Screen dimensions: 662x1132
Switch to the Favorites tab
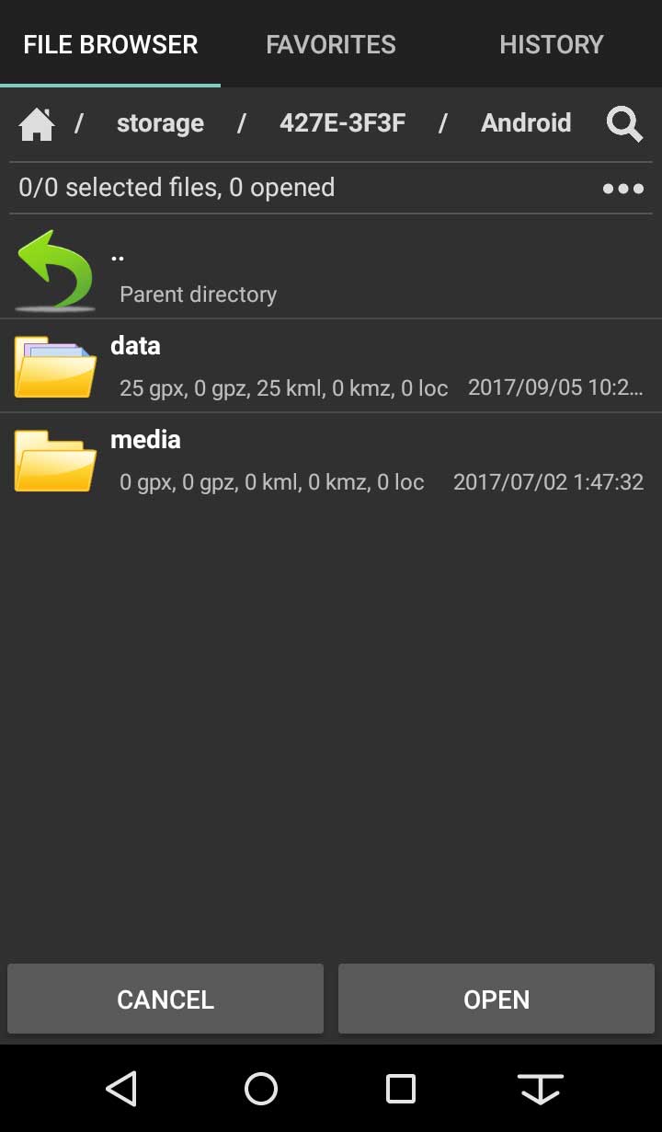tap(331, 44)
